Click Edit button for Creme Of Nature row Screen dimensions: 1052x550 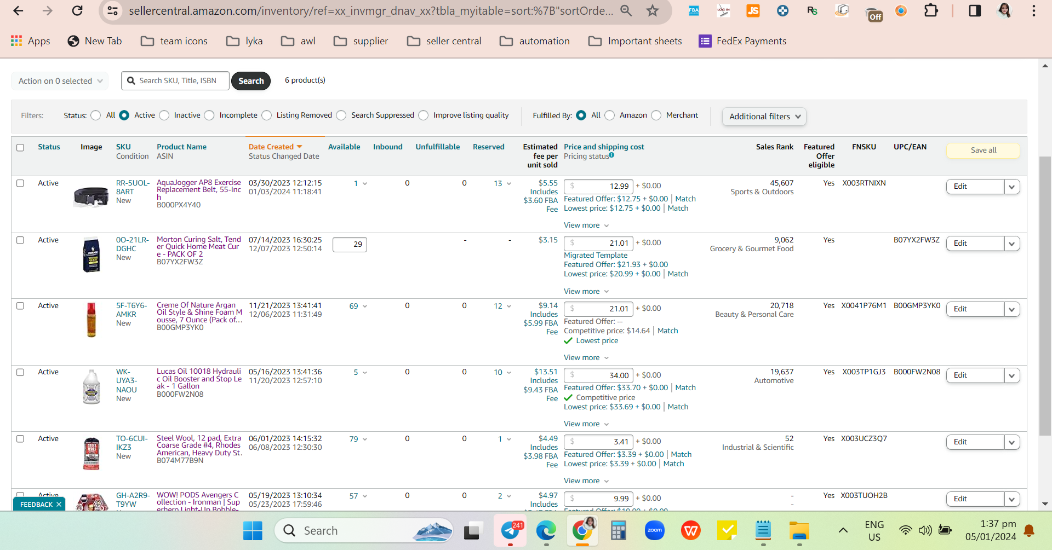tap(975, 309)
